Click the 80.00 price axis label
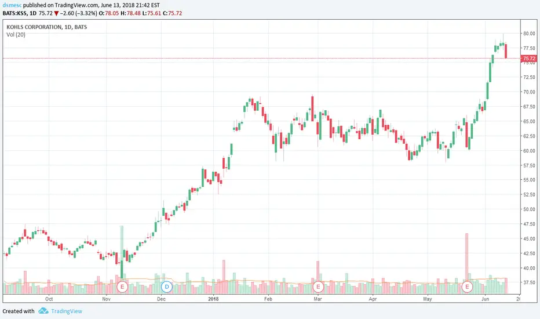Screen dimensions: 540x319 coord(529,34)
